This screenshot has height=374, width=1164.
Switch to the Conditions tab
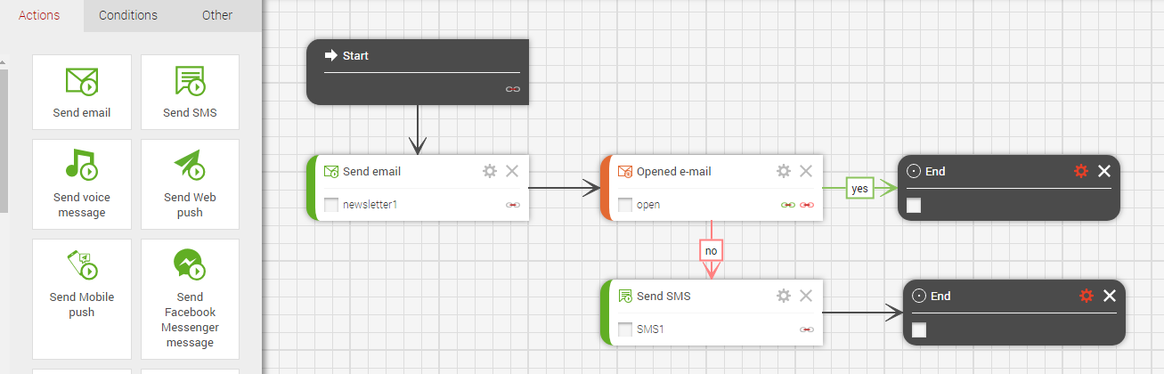coord(128,15)
